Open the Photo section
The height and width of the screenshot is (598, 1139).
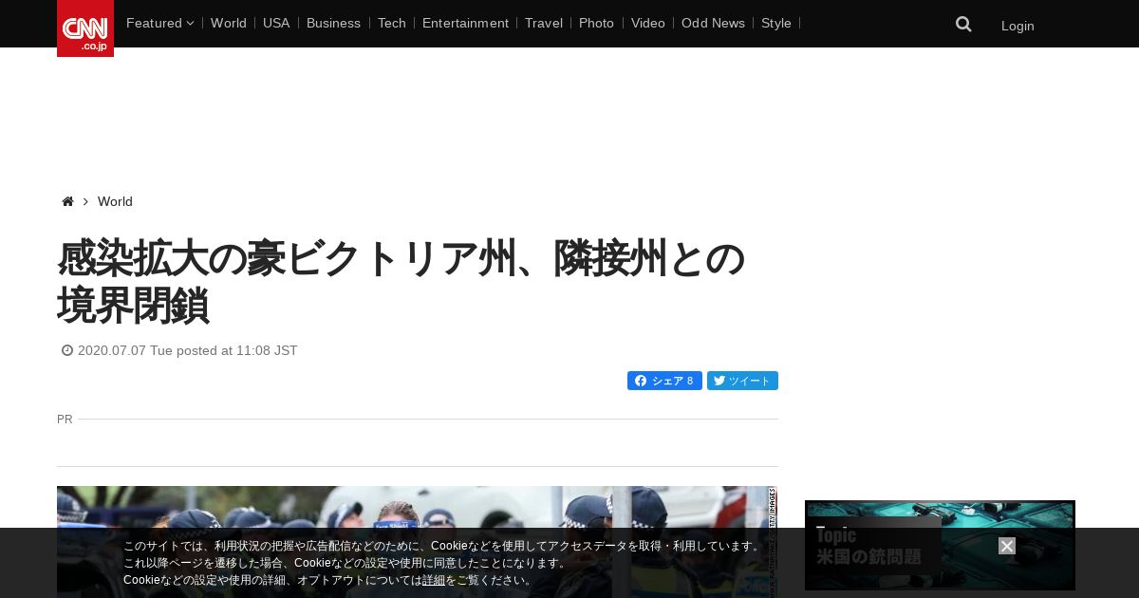tap(596, 23)
